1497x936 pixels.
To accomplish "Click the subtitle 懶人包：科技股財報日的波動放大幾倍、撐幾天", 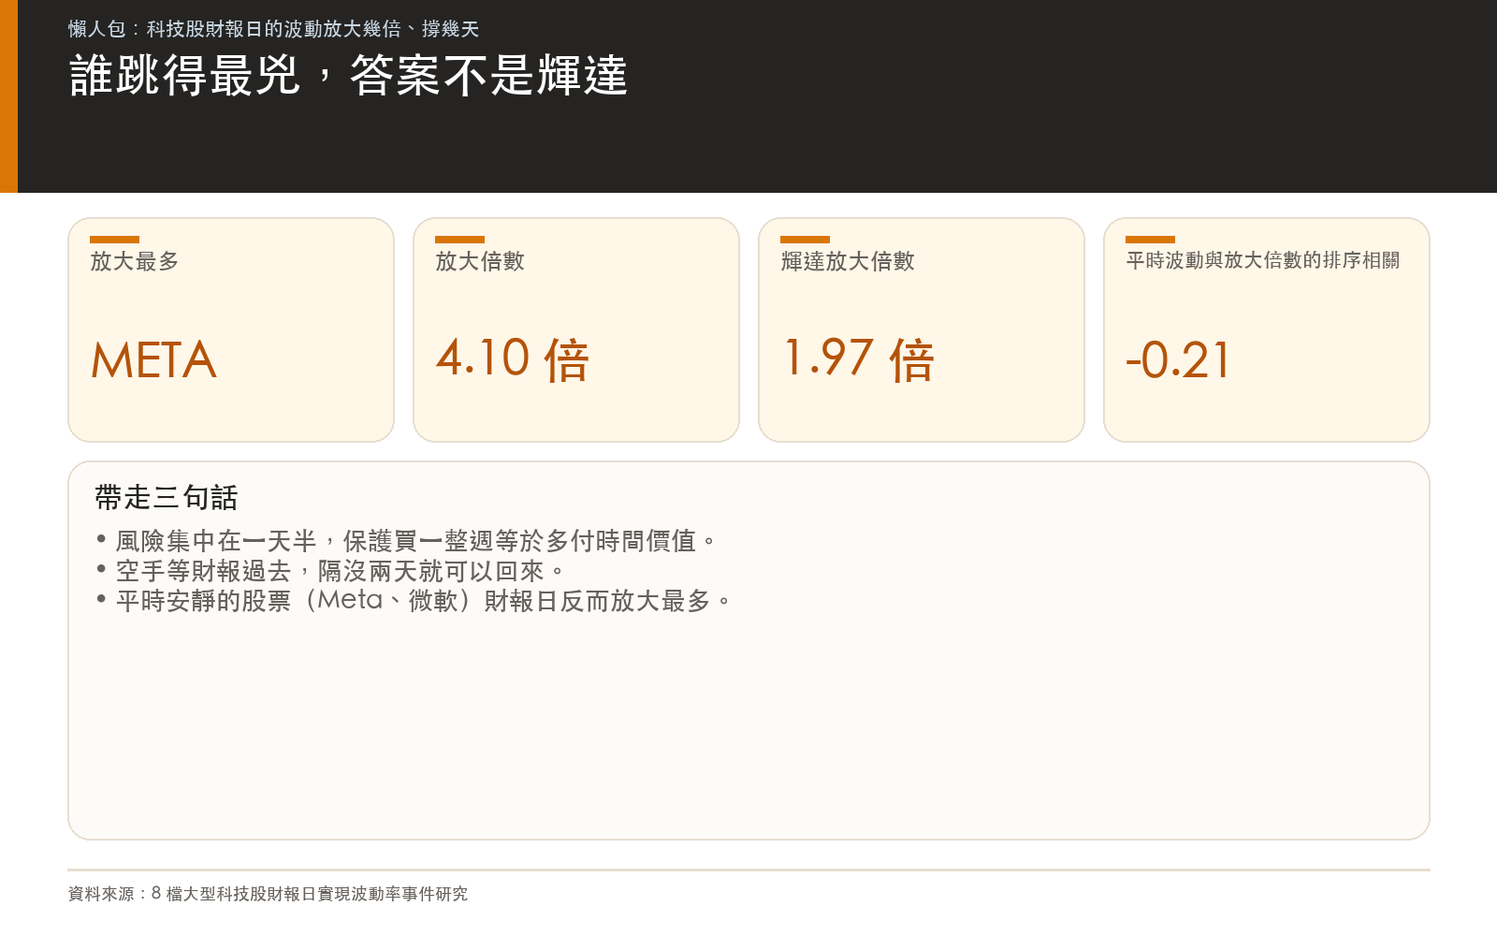I will tap(273, 29).
